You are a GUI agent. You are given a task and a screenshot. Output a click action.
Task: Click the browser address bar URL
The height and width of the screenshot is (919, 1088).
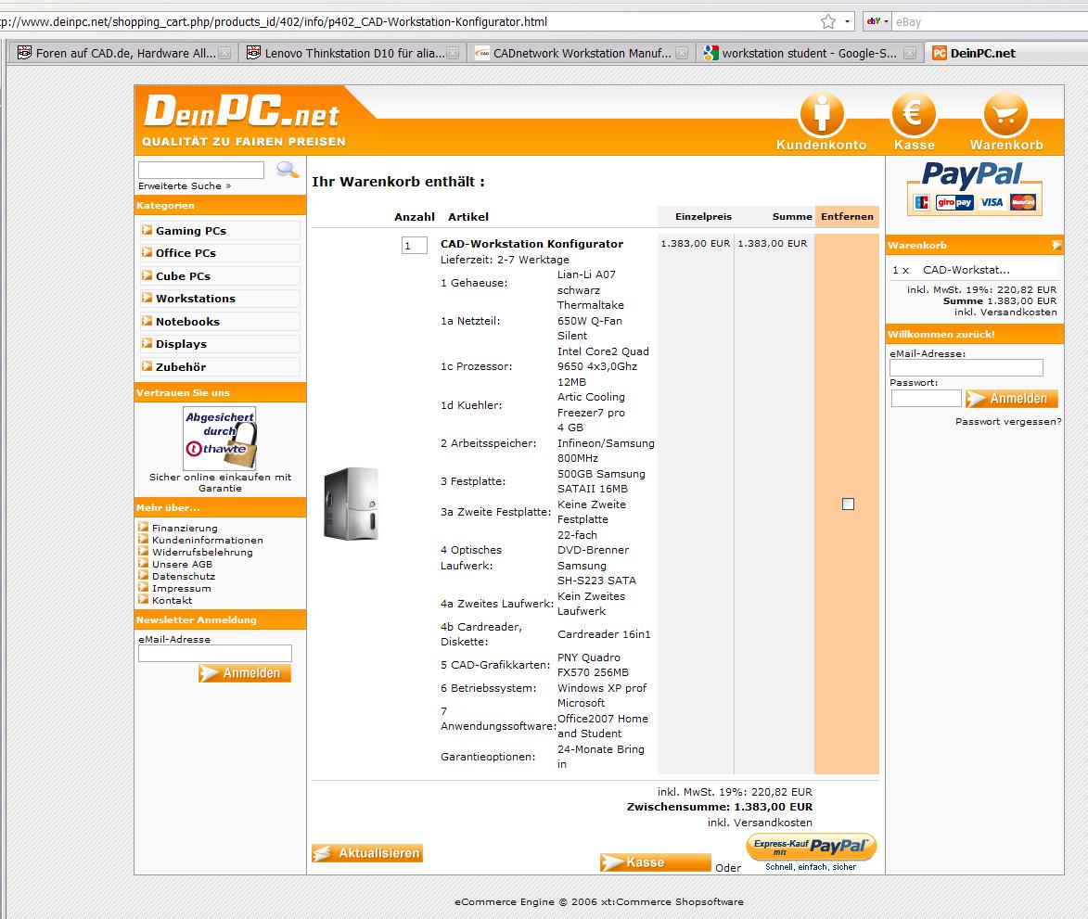coord(409,21)
